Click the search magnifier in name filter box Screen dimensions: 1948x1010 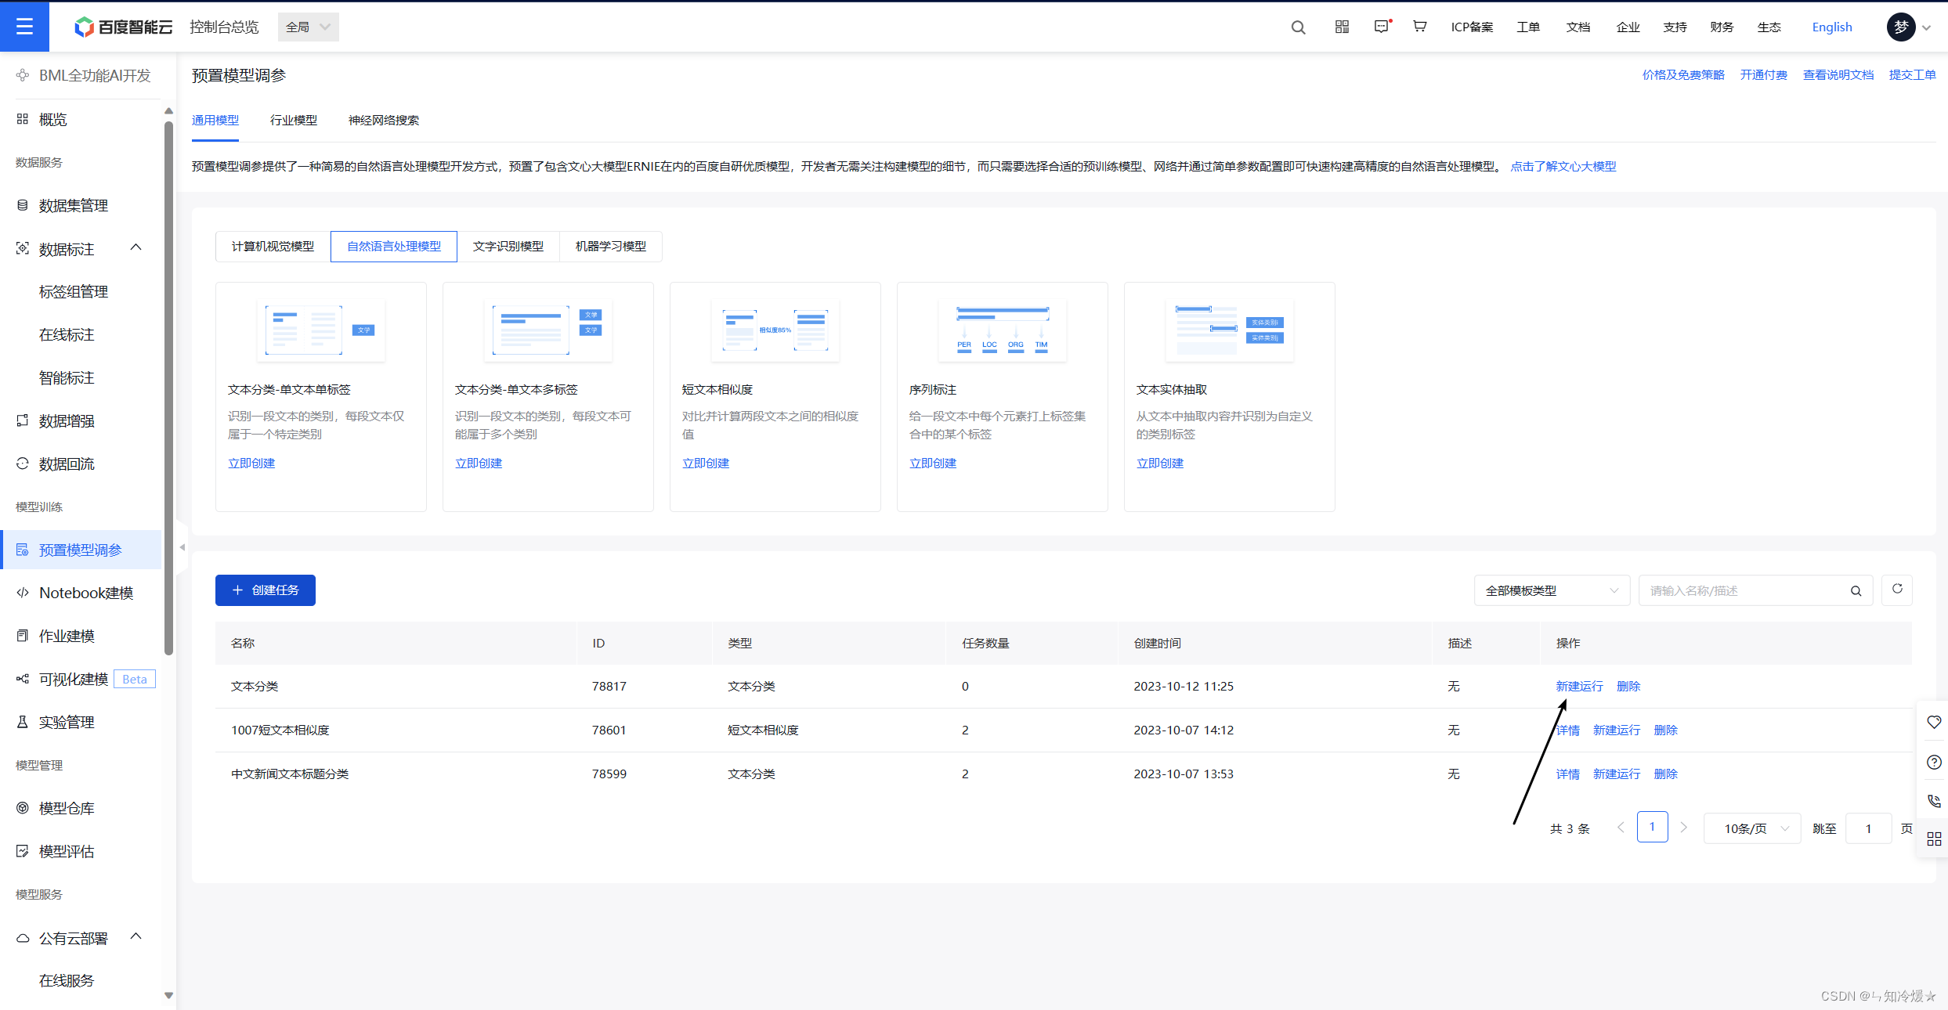1856,591
